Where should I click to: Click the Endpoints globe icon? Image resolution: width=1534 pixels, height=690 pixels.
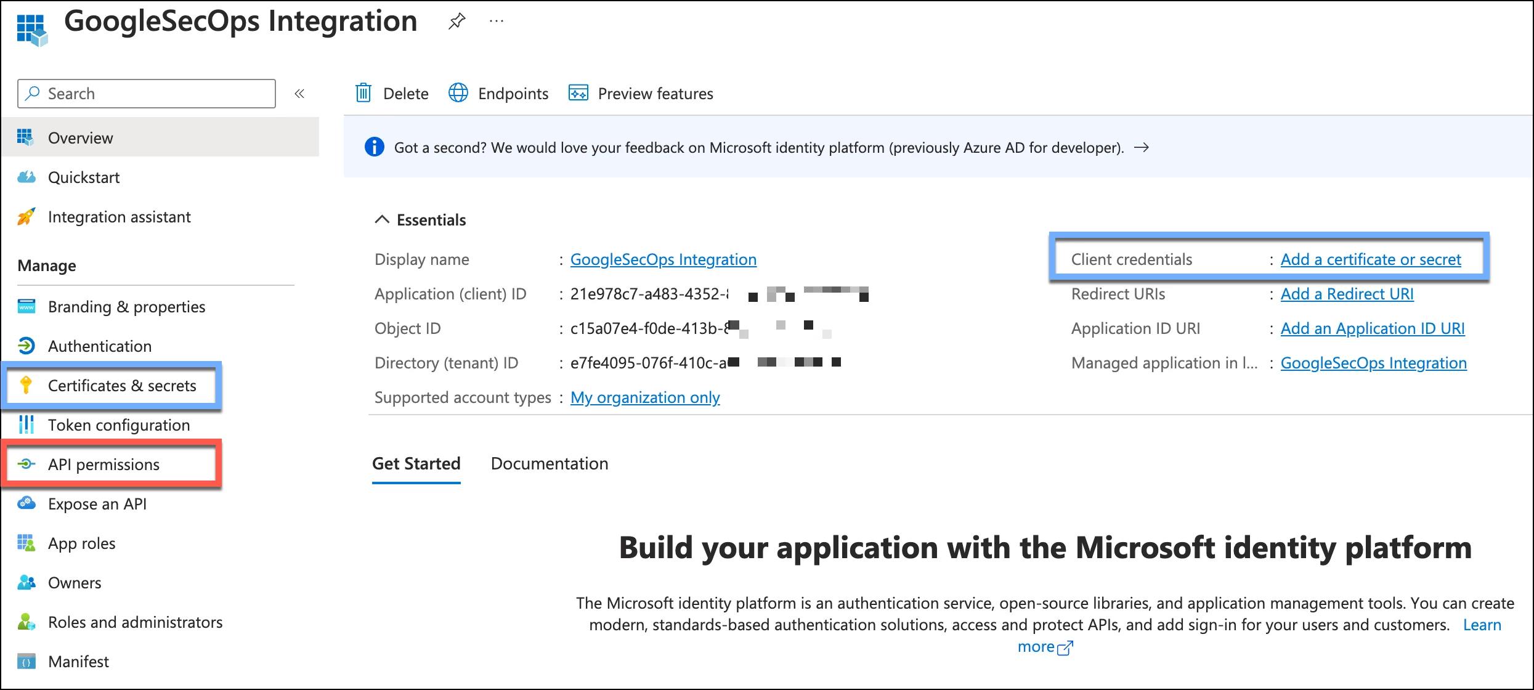(458, 93)
